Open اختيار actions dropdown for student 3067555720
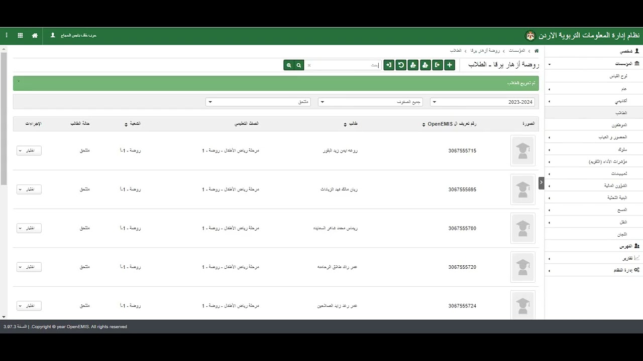 [29, 267]
